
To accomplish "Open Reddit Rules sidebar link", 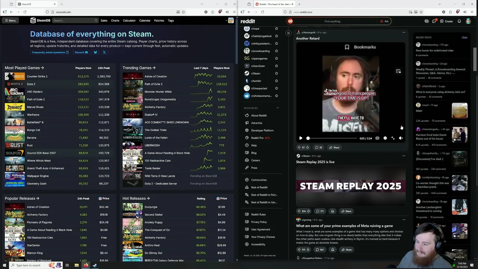I will [258, 214].
